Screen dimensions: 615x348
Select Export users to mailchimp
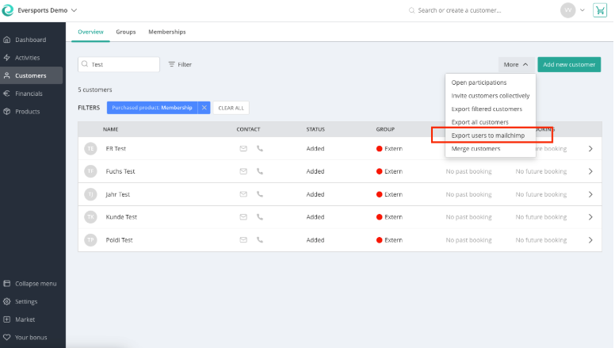coord(488,136)
